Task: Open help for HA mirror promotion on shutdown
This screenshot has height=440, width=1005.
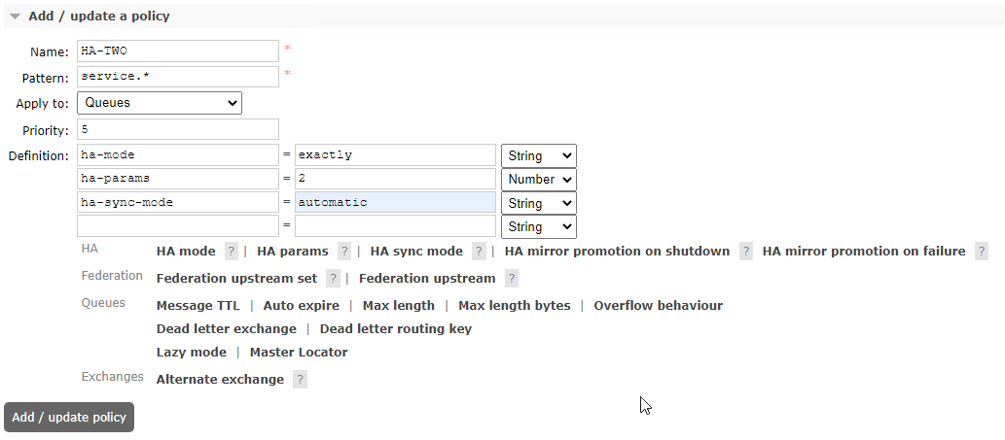Action: click(745, 252)
